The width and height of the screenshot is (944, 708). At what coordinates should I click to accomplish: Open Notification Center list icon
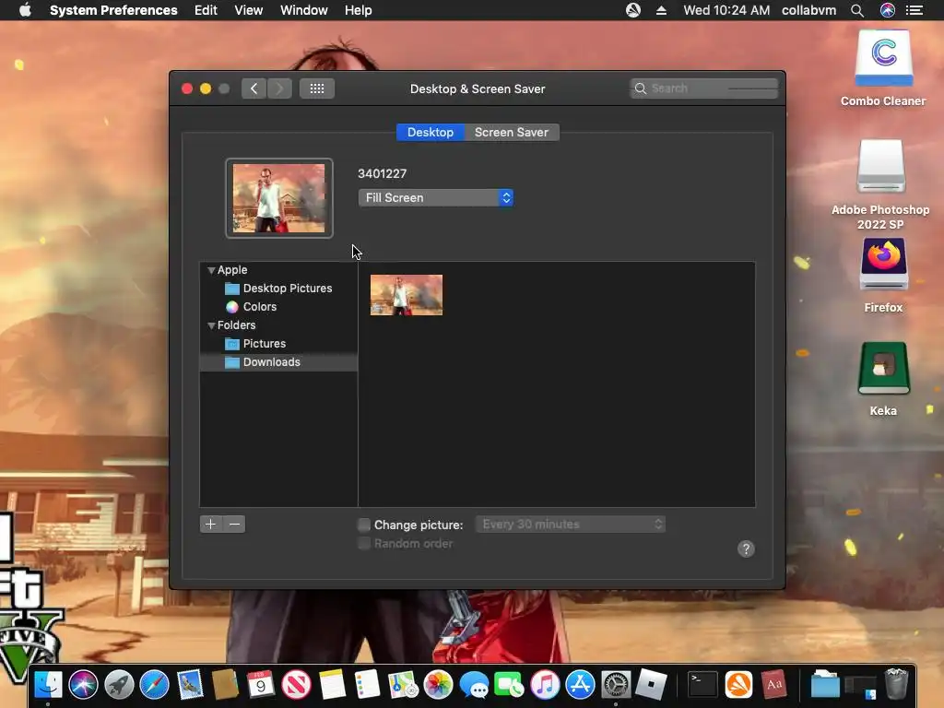point(914,10)
